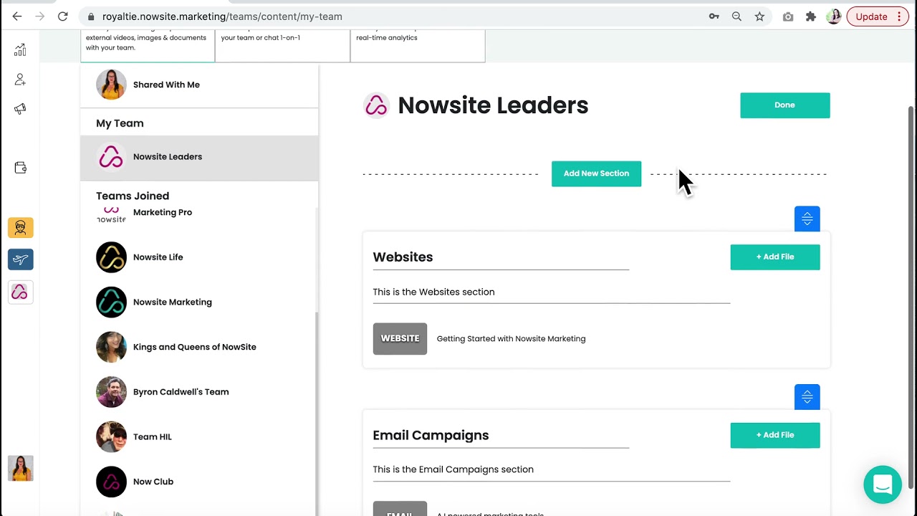Click blue paper plane sidebar icon
The image size is (917, 516).
(20, 259)
